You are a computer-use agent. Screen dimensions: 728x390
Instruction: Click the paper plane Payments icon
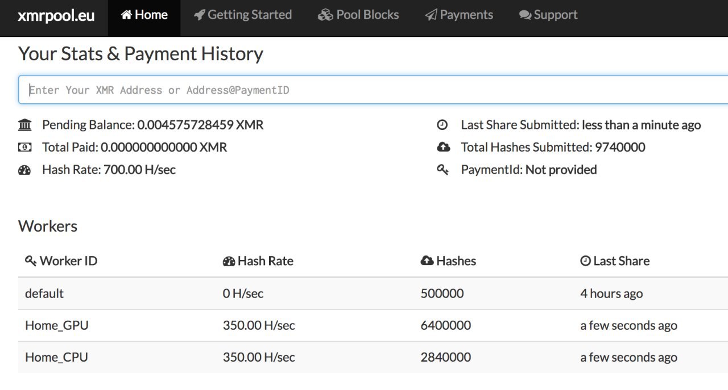[431, 15]
